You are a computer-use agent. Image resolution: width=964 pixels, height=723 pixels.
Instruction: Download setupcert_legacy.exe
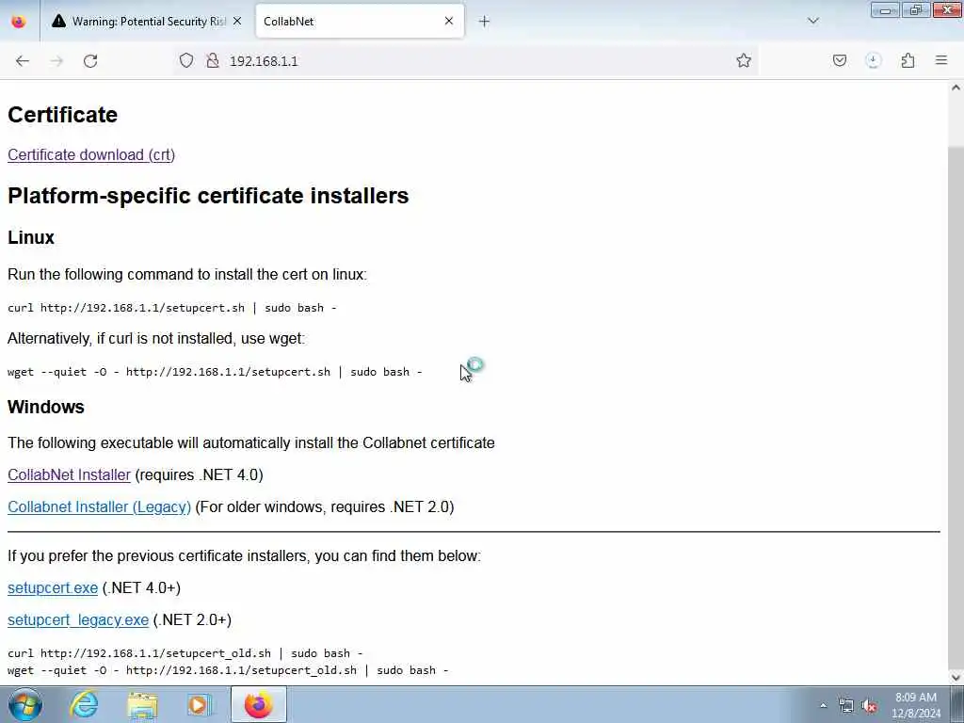(78, 619)
